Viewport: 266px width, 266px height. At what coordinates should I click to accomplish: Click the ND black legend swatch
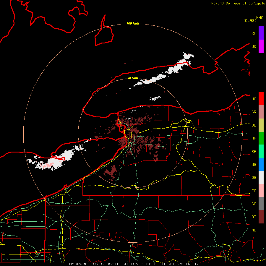click(261, 230)
